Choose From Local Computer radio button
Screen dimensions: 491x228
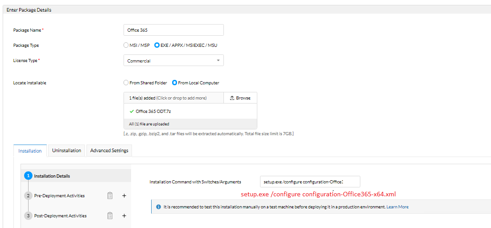click(174, 83)
